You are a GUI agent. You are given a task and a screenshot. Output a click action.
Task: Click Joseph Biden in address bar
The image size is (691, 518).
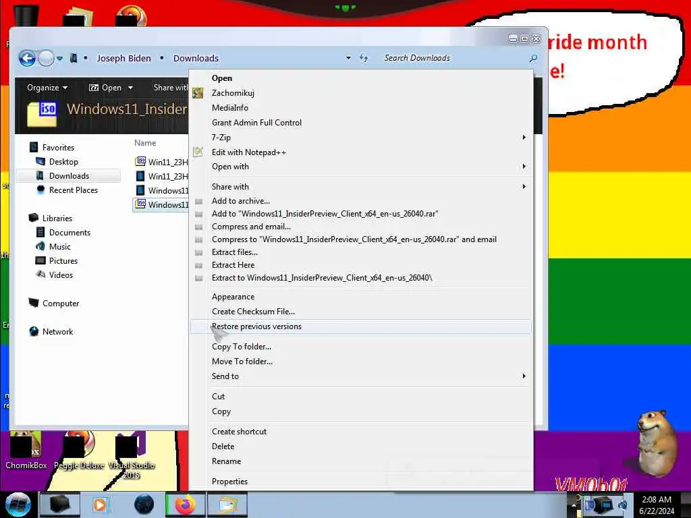pyautogui.click(x=124, y=58)
